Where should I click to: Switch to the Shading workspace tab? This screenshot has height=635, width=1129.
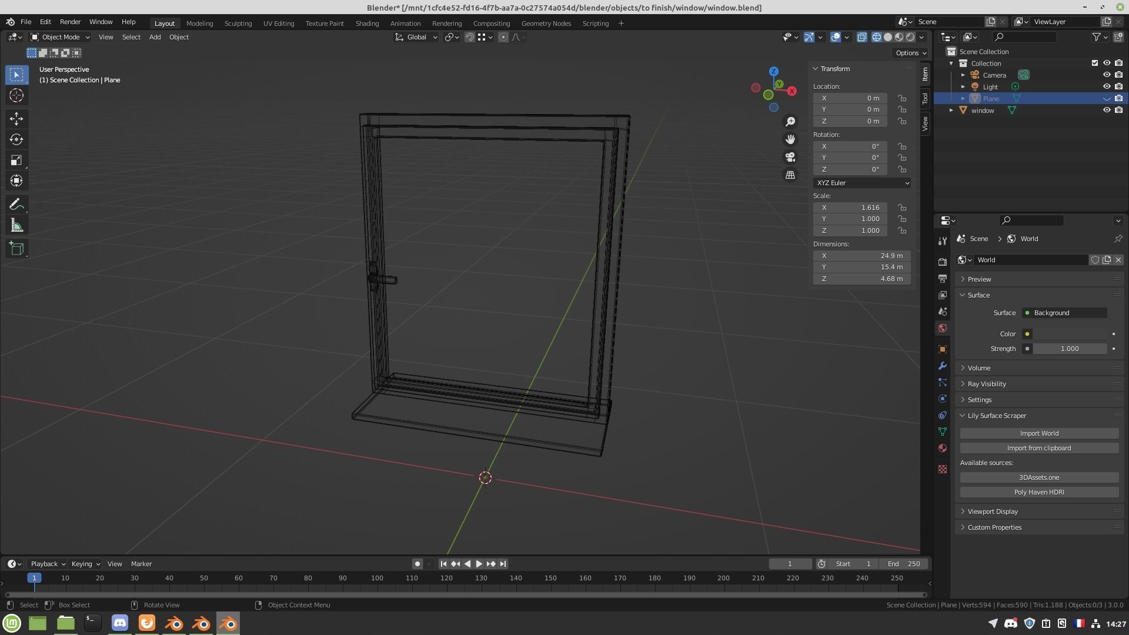pyautogui.click(x=367, y=24)
